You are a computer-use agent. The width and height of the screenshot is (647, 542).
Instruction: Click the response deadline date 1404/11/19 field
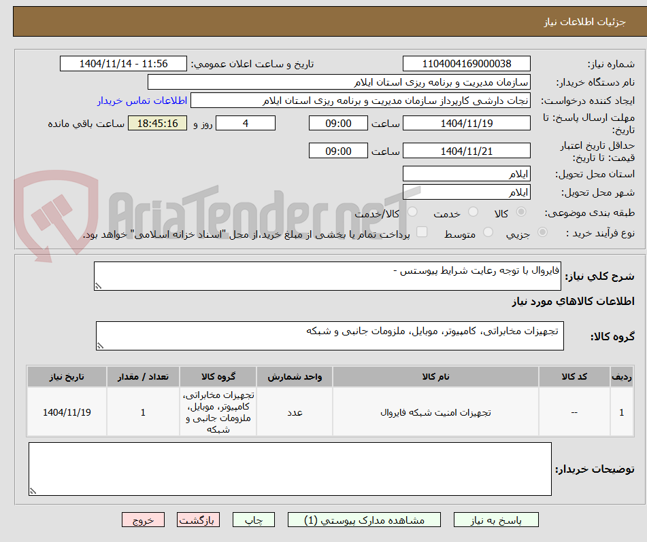[x=466, y=123]
